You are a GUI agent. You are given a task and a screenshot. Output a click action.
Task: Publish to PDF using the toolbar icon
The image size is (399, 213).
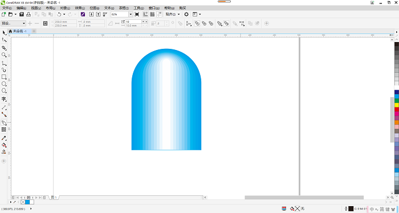[x=105, y=14]
